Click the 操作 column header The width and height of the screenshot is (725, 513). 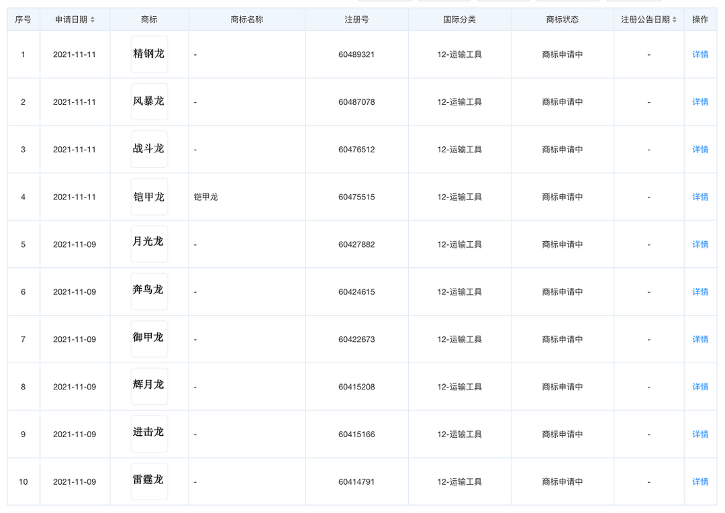tap(700, 19)
